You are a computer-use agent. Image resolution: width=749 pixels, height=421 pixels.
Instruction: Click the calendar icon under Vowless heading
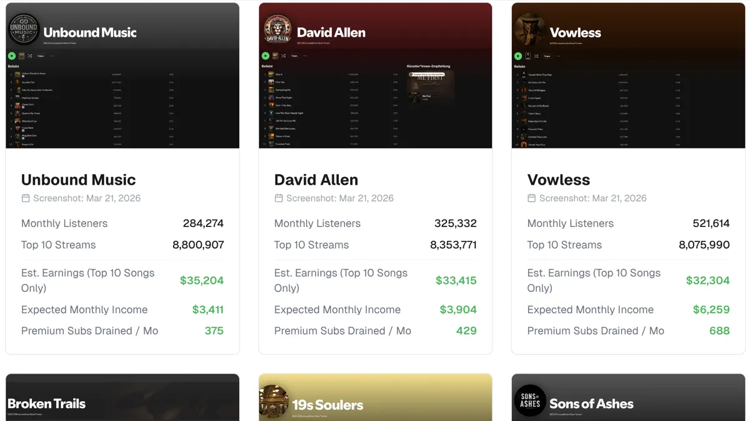532,198
